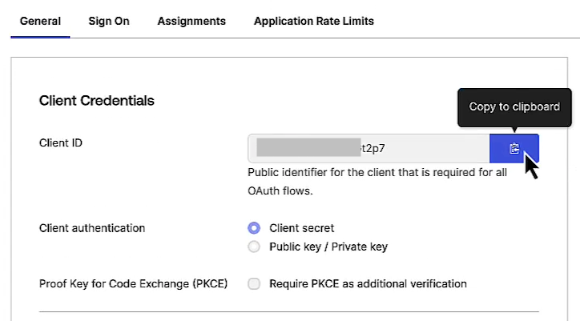580x321 pixels.
Task: Click the 'Copy to clipboard' tooltip bubble
Action: [514, 106]
